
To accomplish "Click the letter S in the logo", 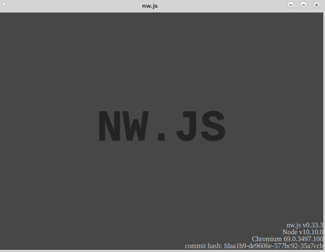I will tap(212, 126).
